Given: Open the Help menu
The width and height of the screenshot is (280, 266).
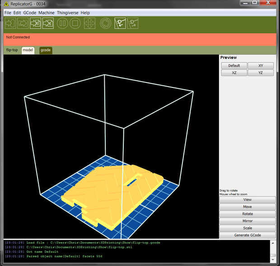Looking at the screenshot, I should point(85,13).
